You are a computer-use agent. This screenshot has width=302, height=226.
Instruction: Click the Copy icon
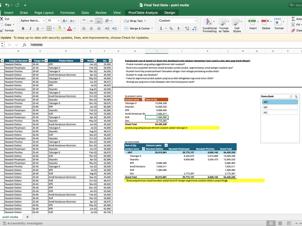[2, 25]
